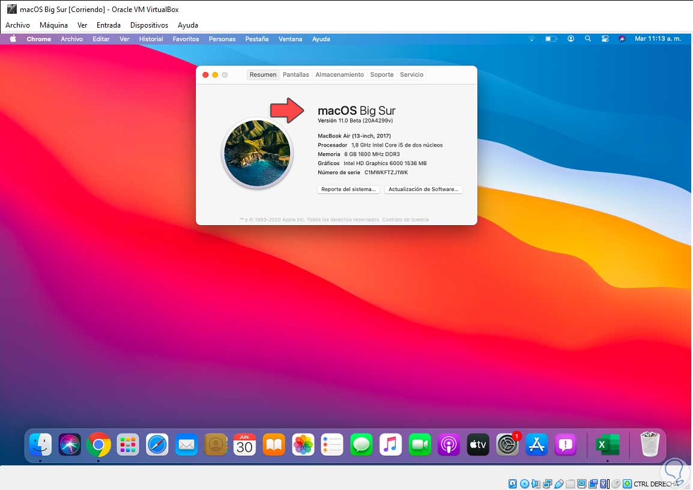Switch to the Pantallas tab
This screenshot has width=693, height=490.
tap(295, 74)
